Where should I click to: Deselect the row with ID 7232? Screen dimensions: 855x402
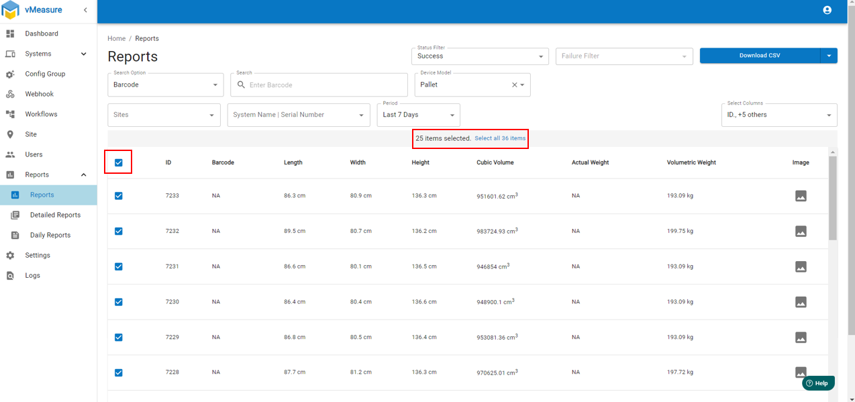(119, 232)
